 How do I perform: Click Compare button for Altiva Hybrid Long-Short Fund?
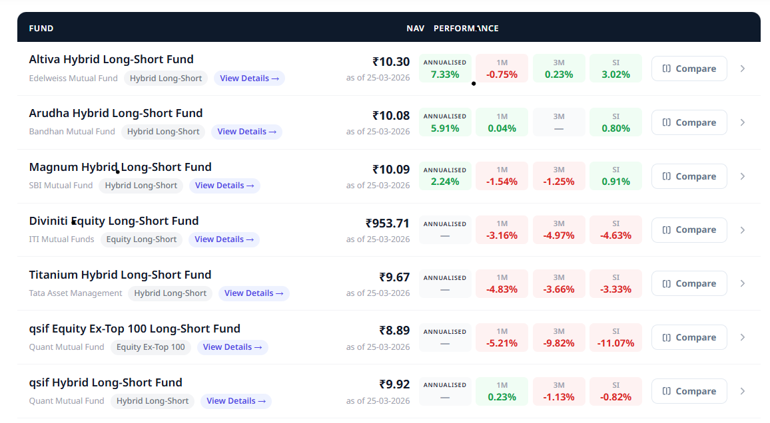[x=689, y=69]
